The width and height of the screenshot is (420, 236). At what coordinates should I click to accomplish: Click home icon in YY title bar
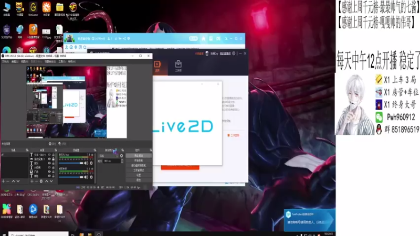point(203,38)
